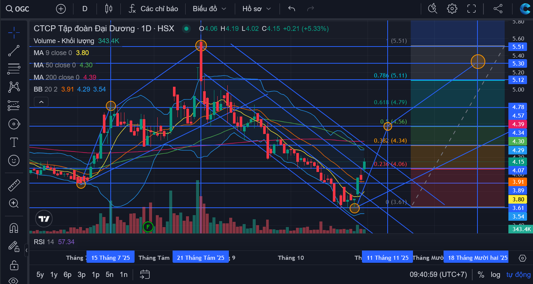Expand the left toolbar side handle
Screen dimensions: 533x284
pos(26,251)
